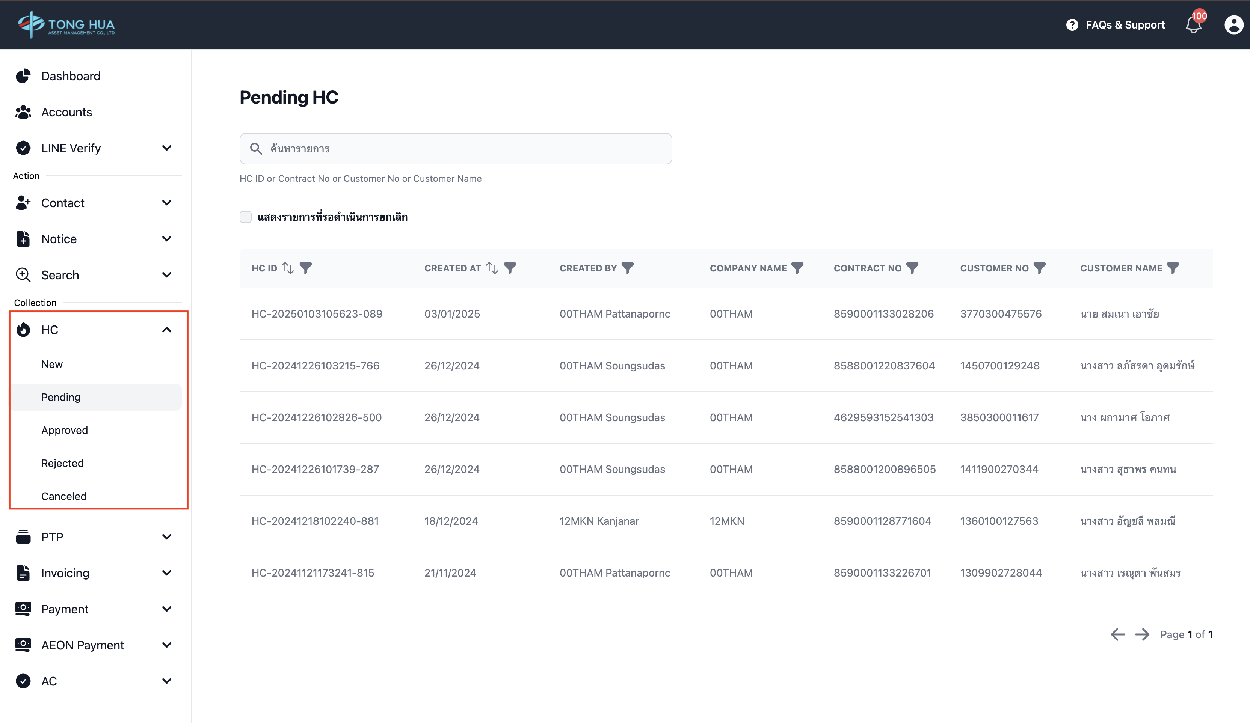Expand the LINE Verify menu
This screenshot has height=723, width=1250.
[167, 148]
